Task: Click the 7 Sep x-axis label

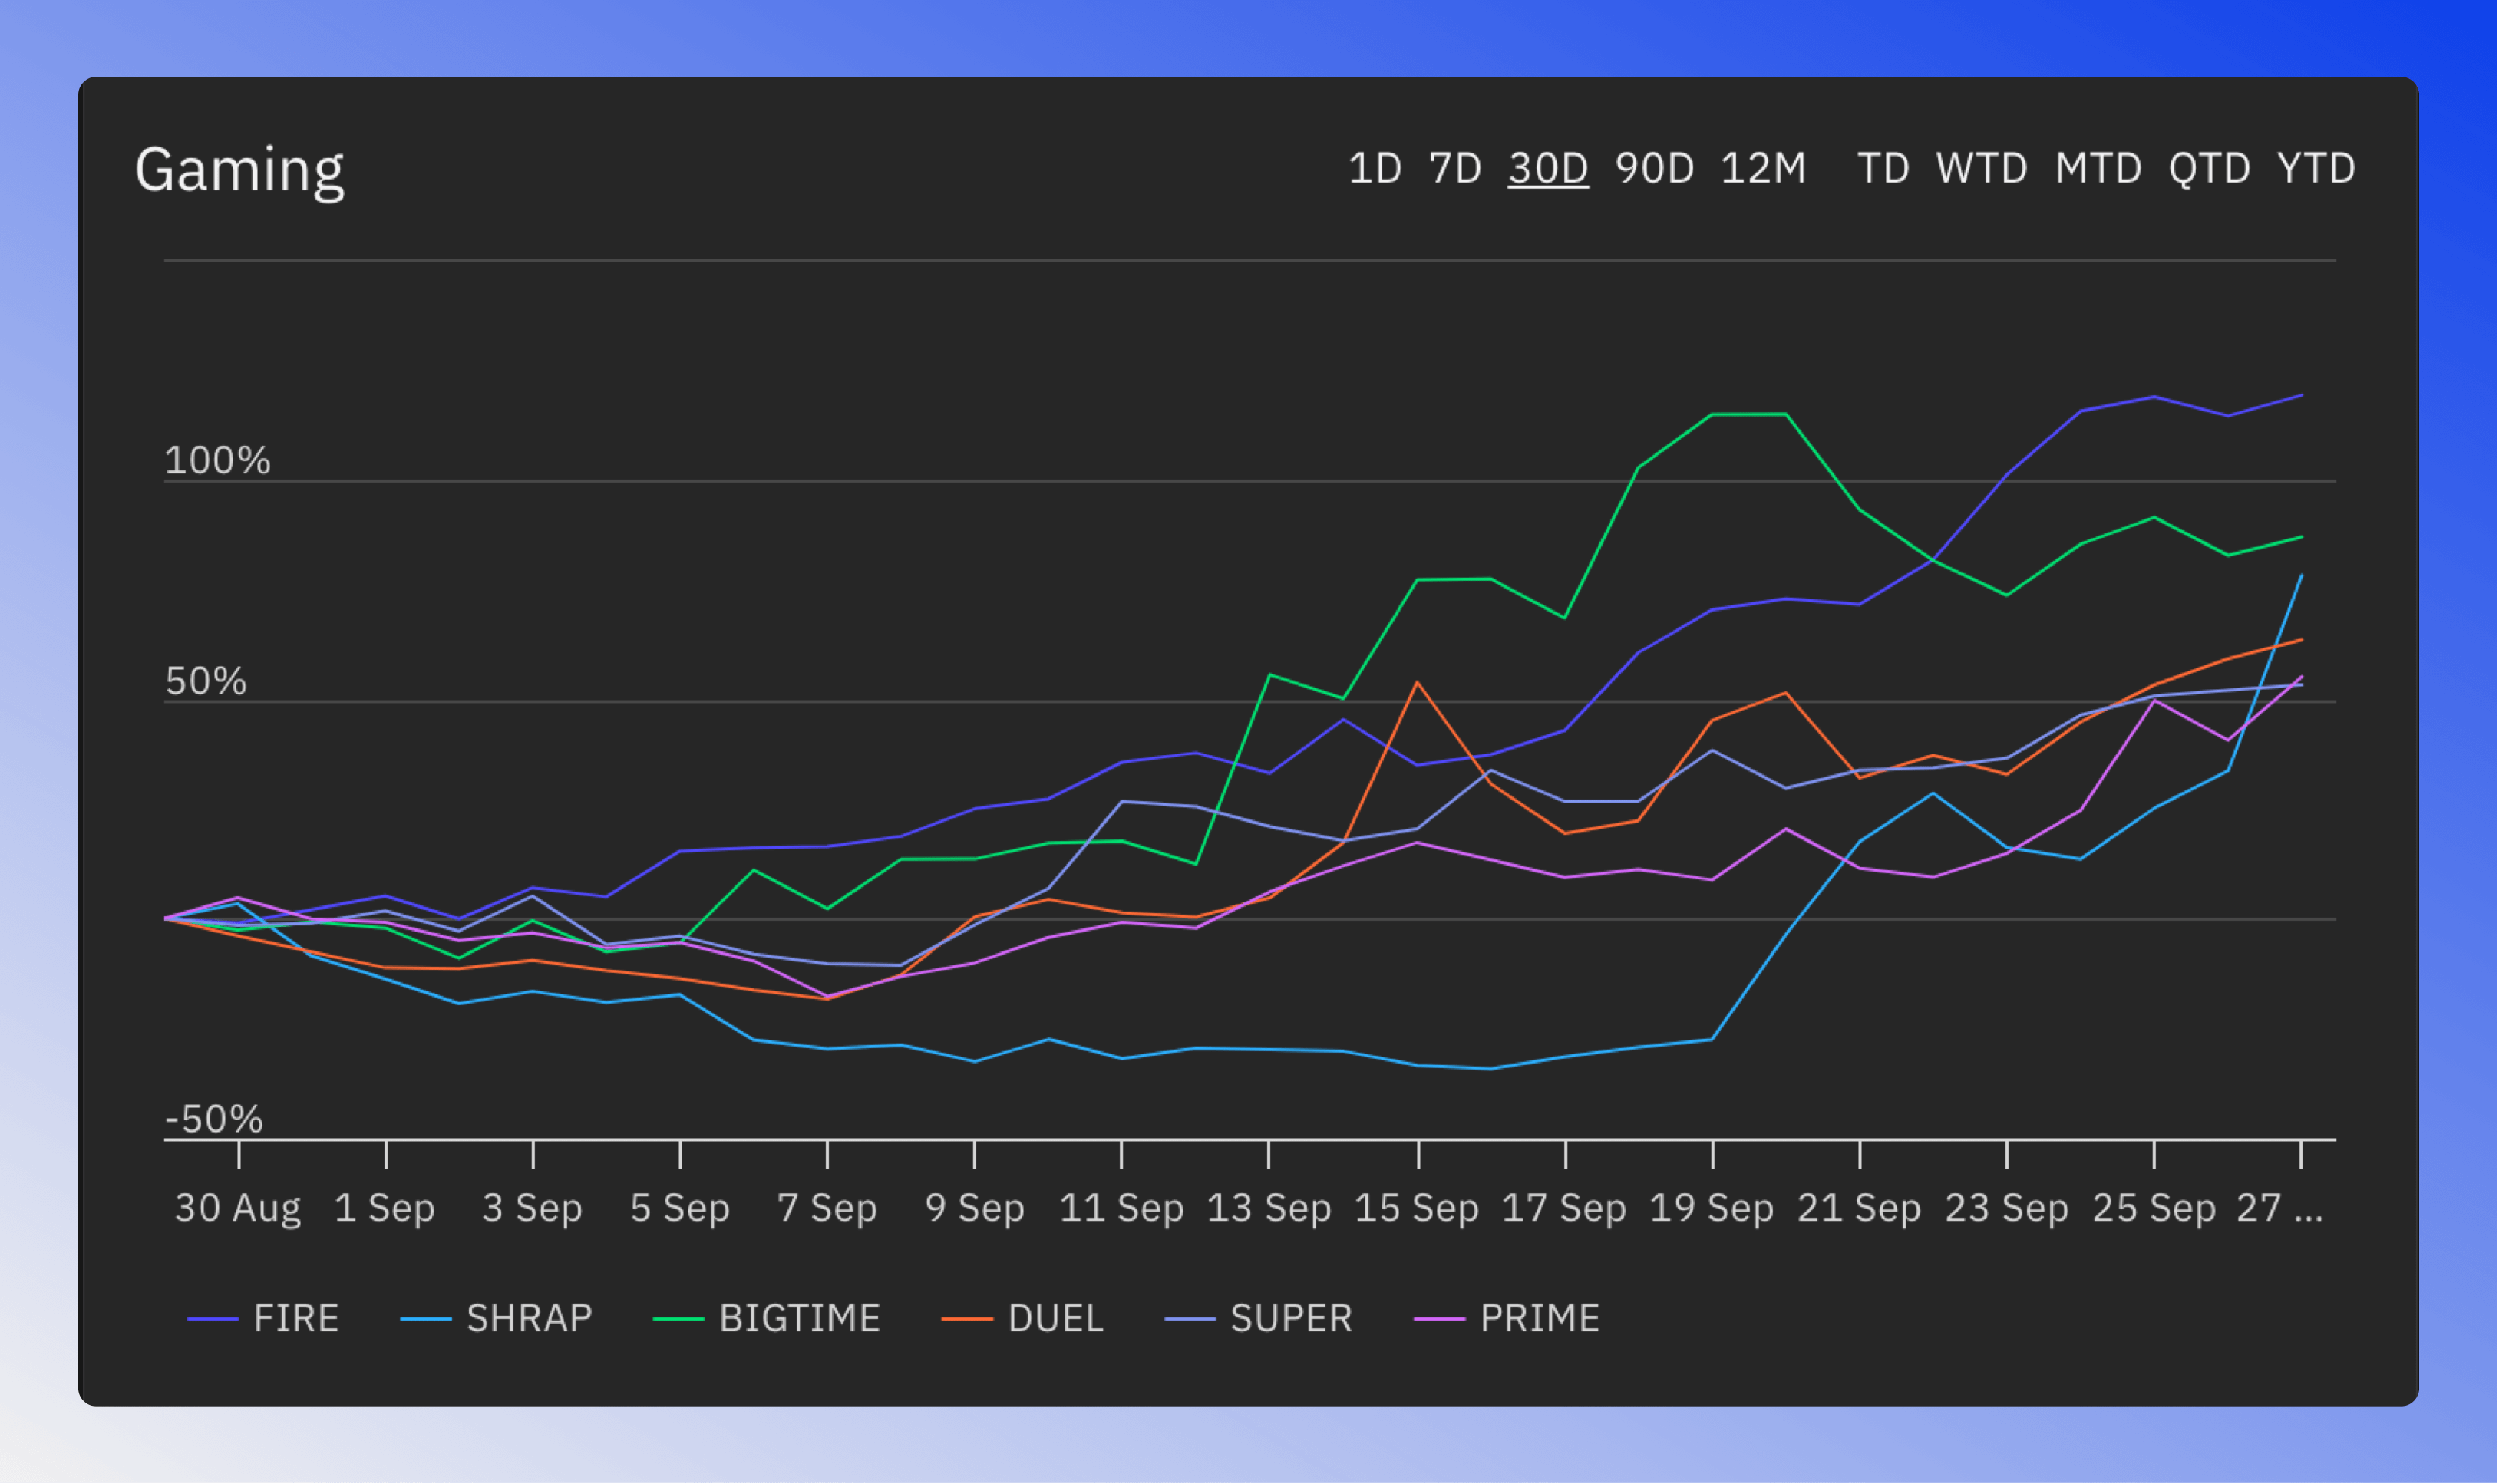Action: tap(828, 1209)
